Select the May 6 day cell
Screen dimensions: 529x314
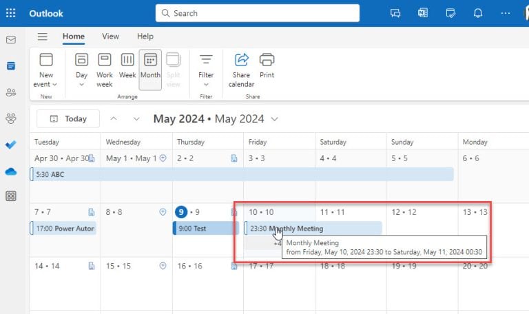click(494, 176)
